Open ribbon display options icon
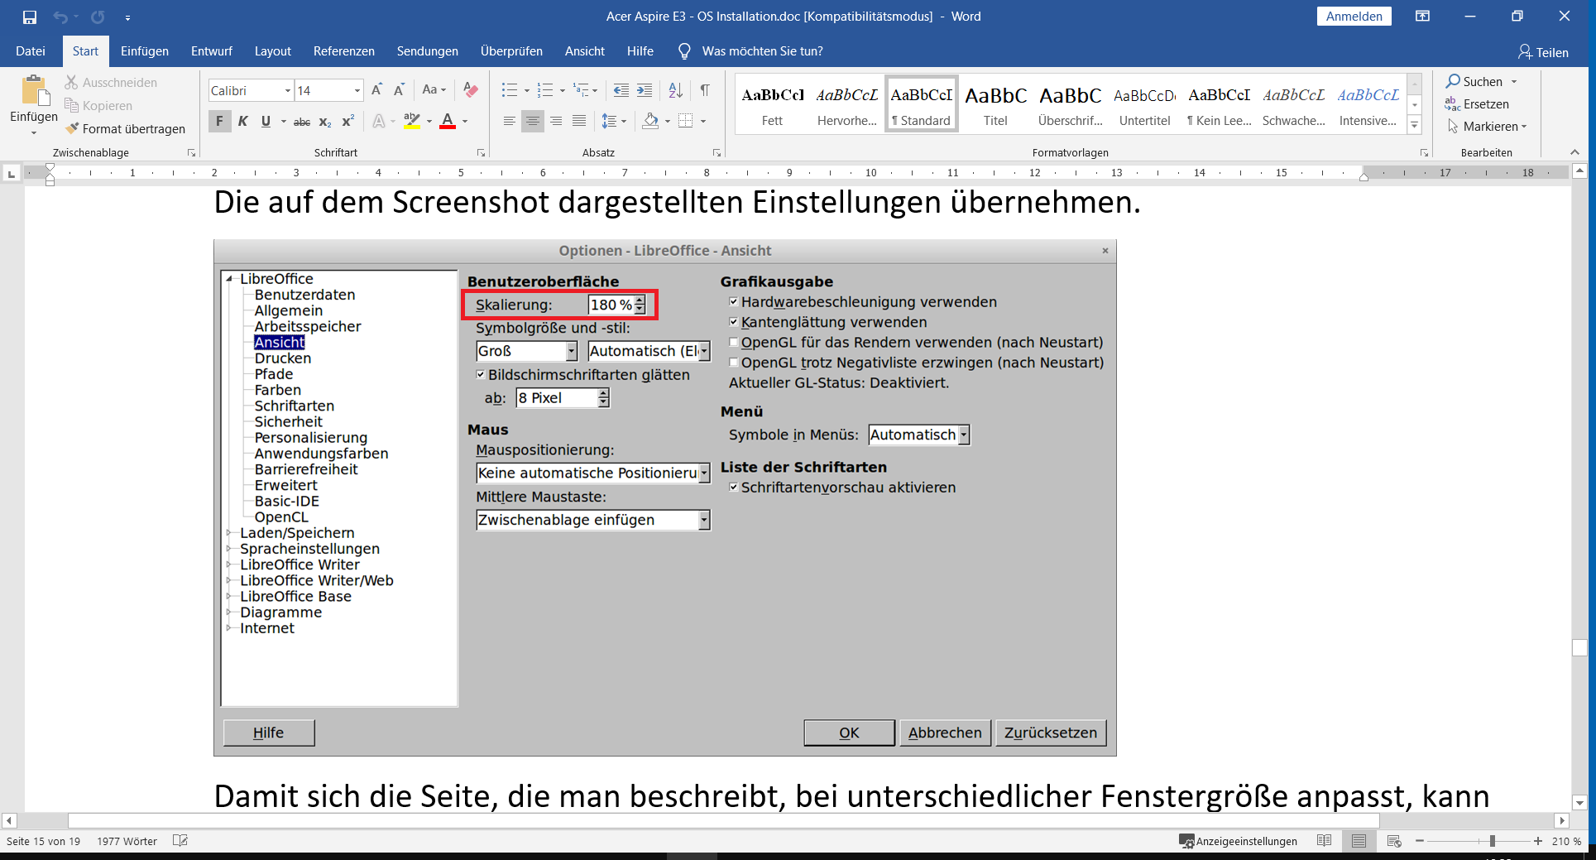 [1423, 16]
